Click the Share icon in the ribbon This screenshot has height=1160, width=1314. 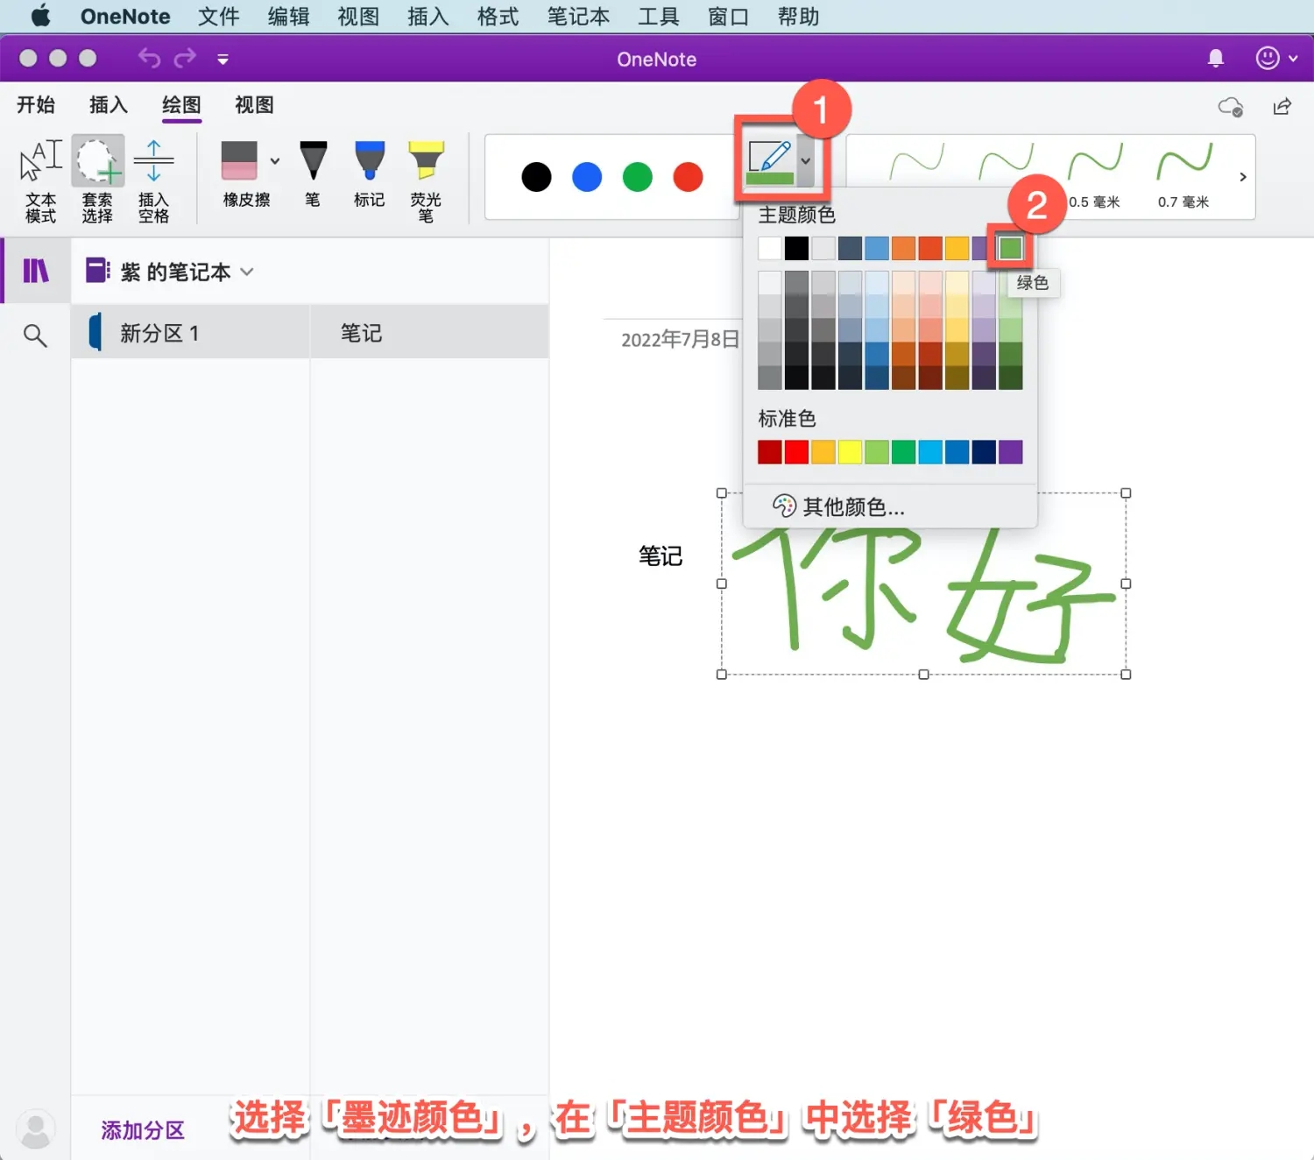1282,106
